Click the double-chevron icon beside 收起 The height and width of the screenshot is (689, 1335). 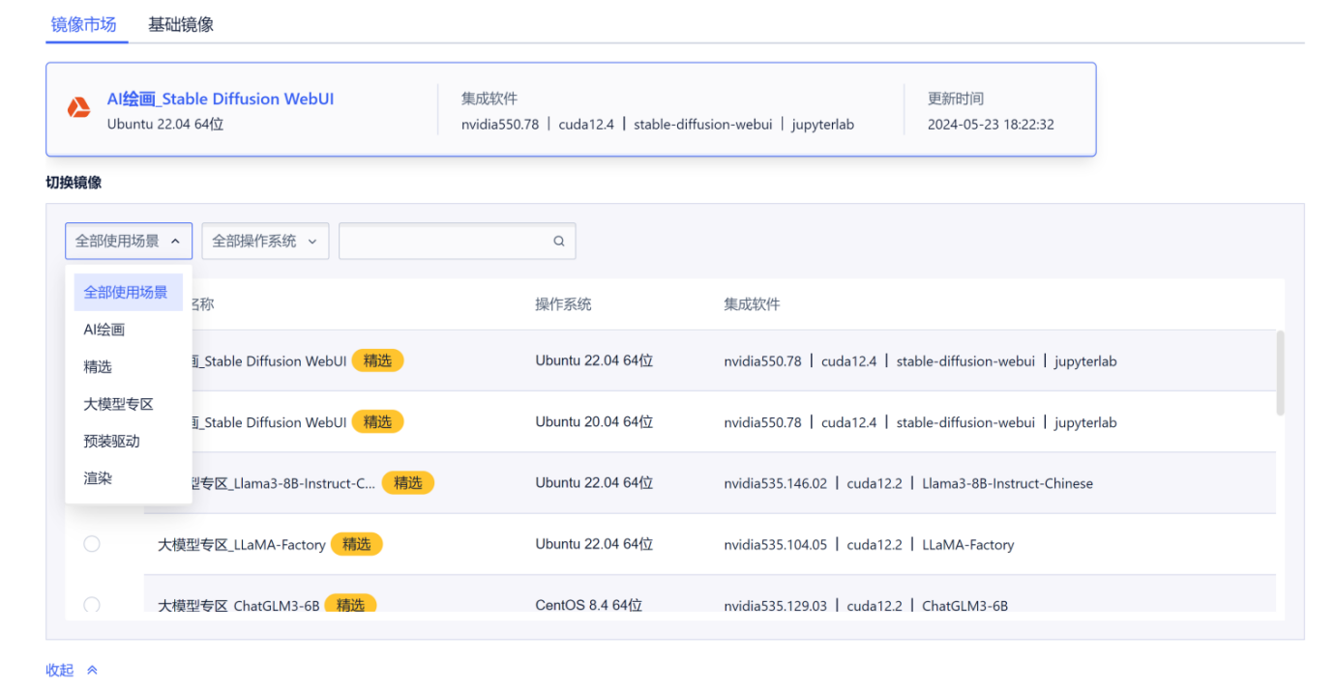pyautogui.click(x=92, y=670)
